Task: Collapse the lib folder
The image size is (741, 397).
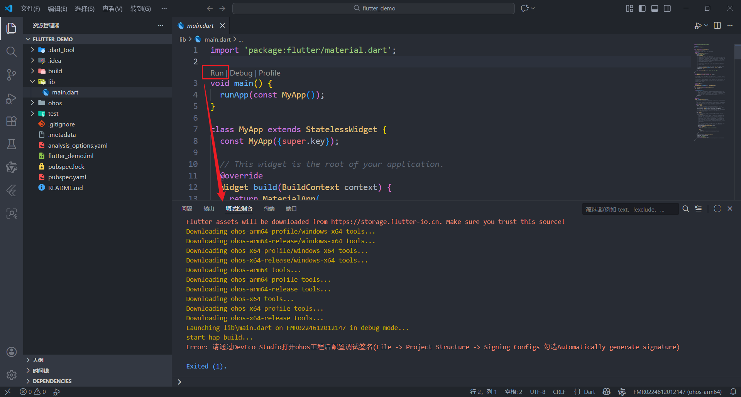Action: coord(32,82)
